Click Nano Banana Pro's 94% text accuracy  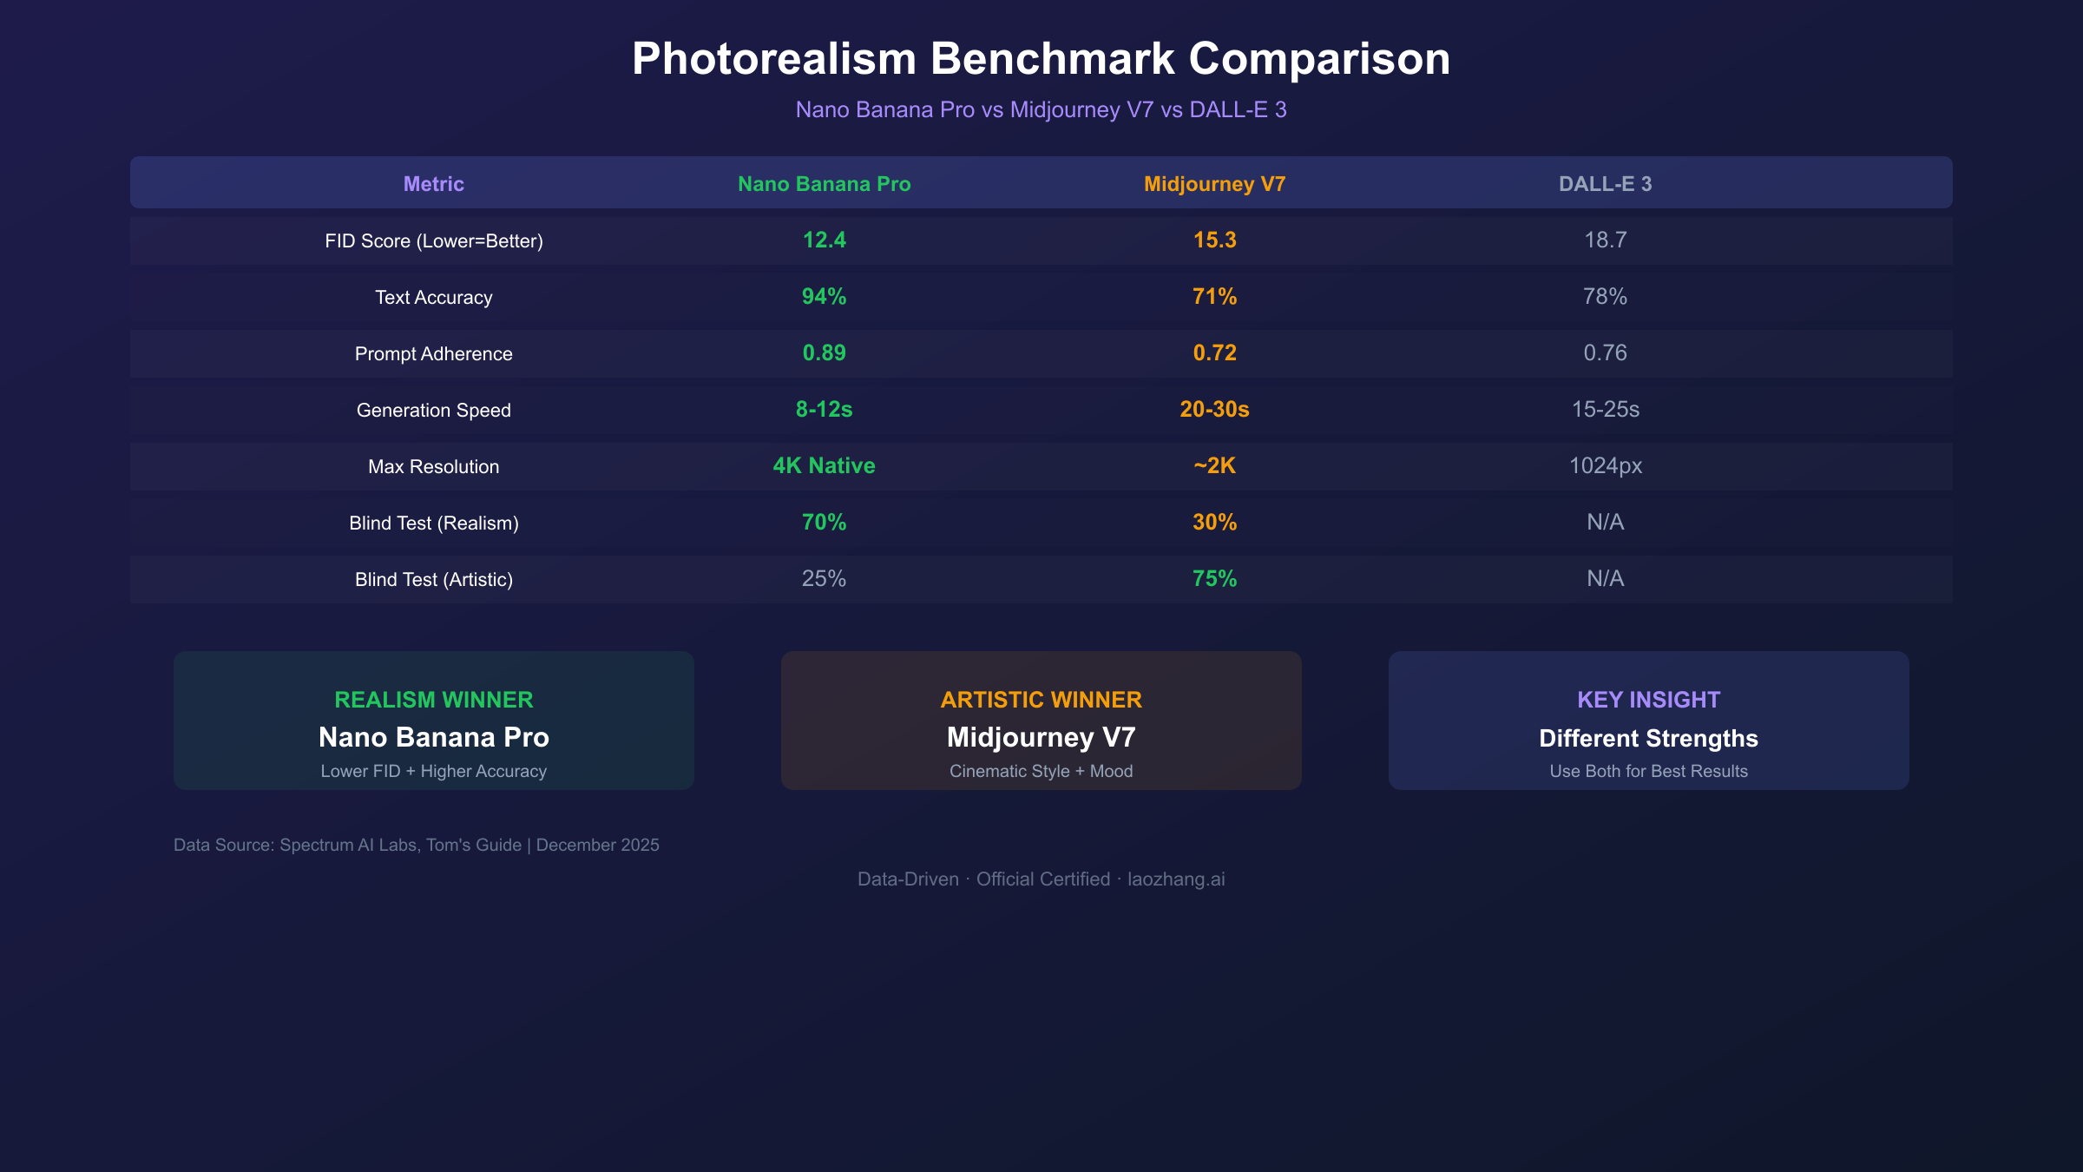coord(824,297)
